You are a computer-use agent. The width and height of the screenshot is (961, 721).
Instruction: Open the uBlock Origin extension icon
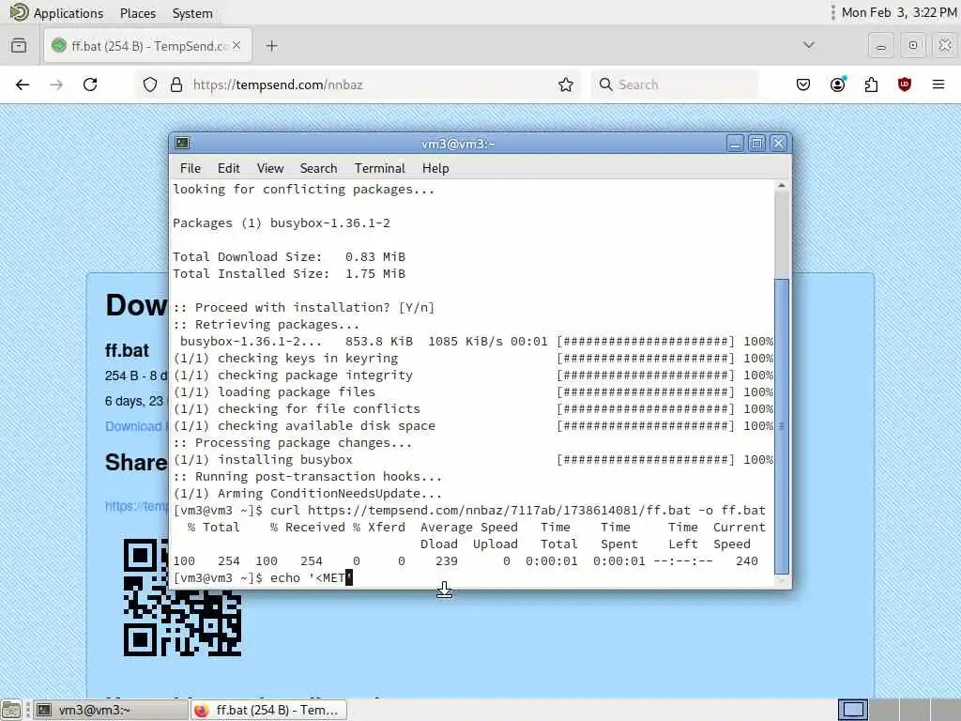click(904, 84)
